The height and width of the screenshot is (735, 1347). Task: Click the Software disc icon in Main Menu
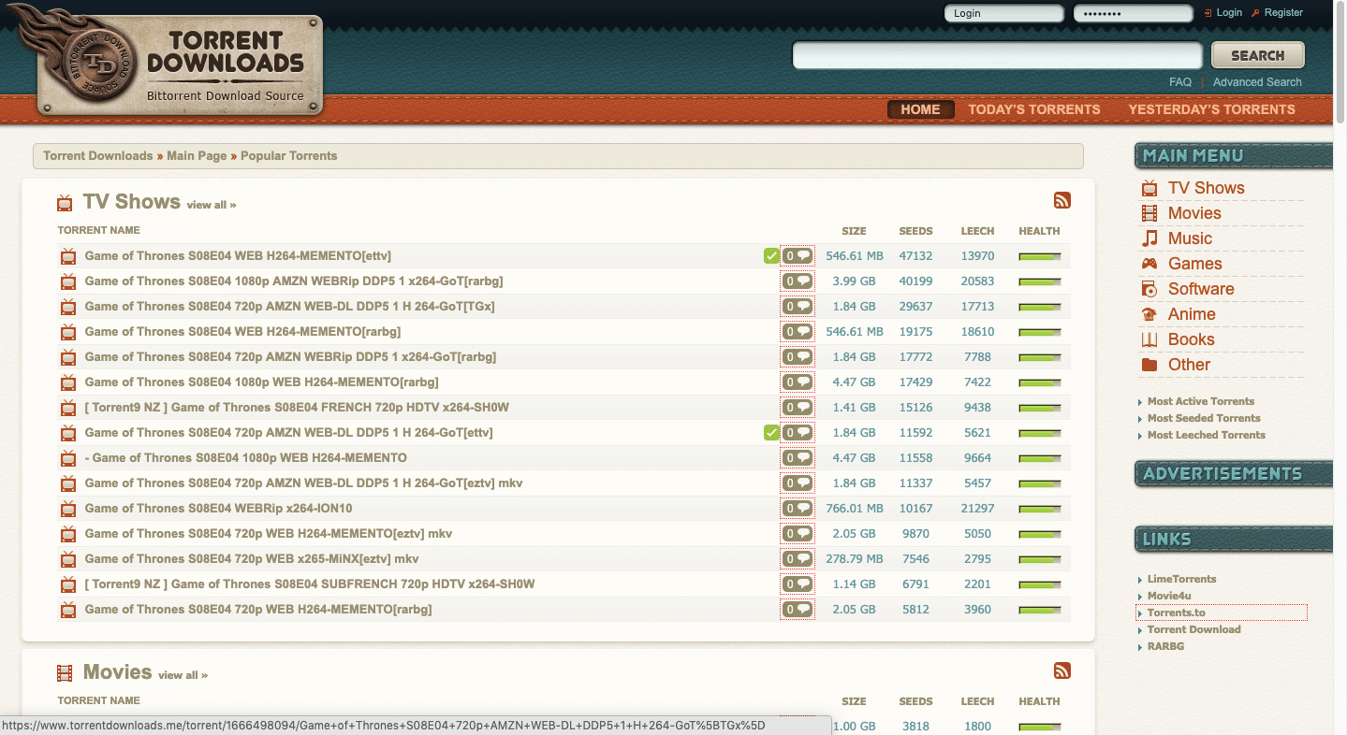tap(1149, 289)
